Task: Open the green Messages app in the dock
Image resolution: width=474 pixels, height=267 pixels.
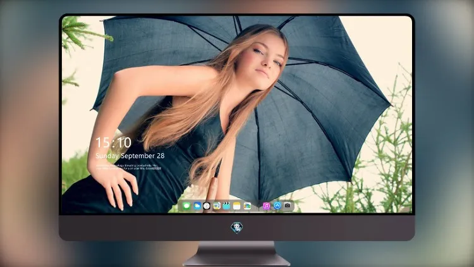Action: coord(186,206)
